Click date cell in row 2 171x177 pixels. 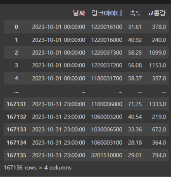(x=59, y=53)
